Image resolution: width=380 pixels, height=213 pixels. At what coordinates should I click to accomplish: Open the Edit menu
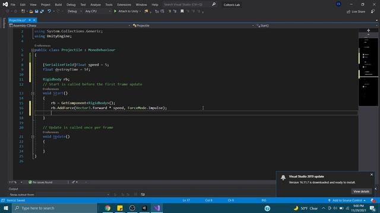[23, 5]
